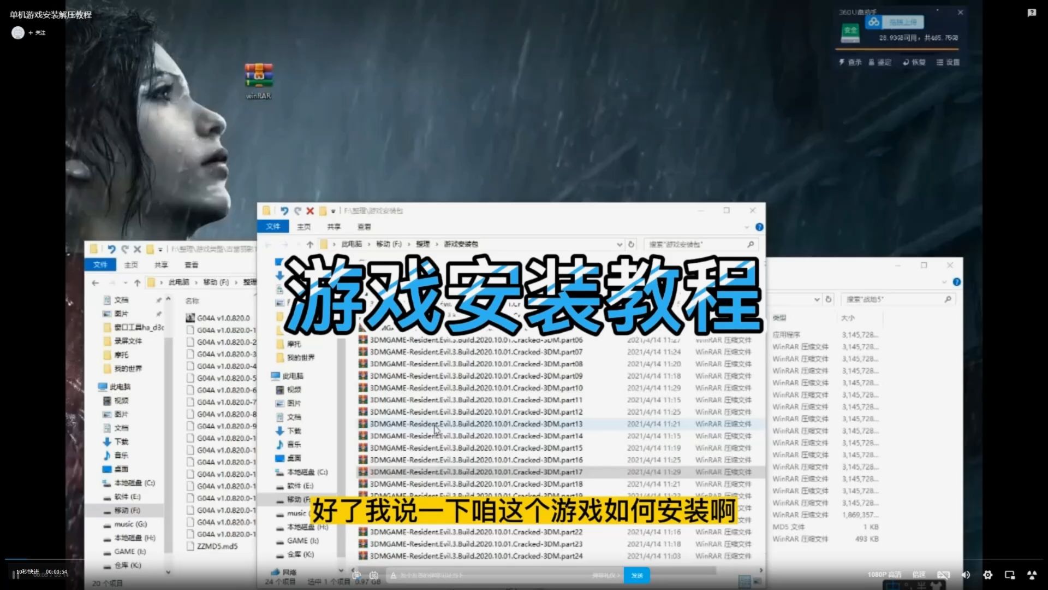Image resolution: width=1048 pixels, height=590 pixels.
Task: Open the 主页 tab in the front Explorer window
Action: coord(303,227)
